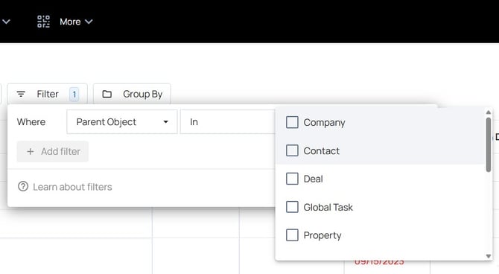This screenshot has height=274, width=499.
Task: Open the More menu in top bar
Action: (76, 22)
